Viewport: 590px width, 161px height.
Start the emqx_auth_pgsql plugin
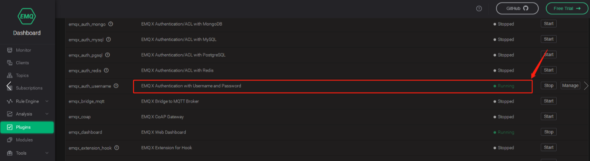point(548,55)
